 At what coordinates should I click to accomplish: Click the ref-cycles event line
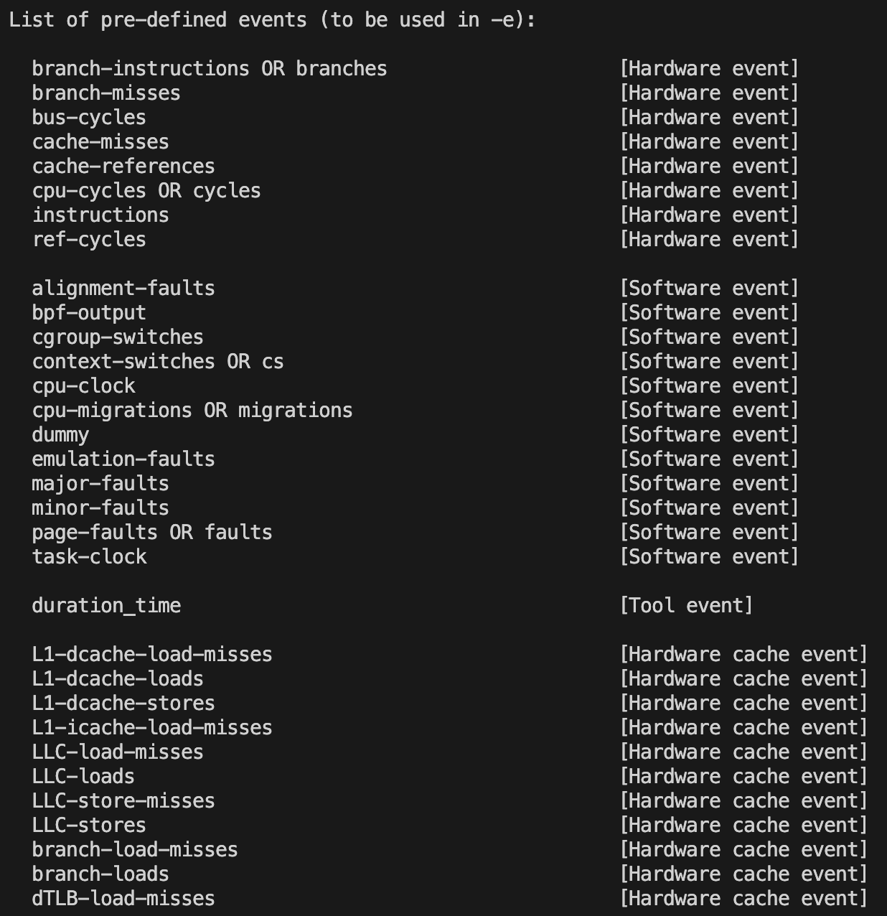88,240
